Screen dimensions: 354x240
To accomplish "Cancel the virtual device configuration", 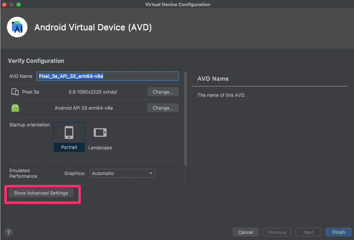I will point(245,232).
